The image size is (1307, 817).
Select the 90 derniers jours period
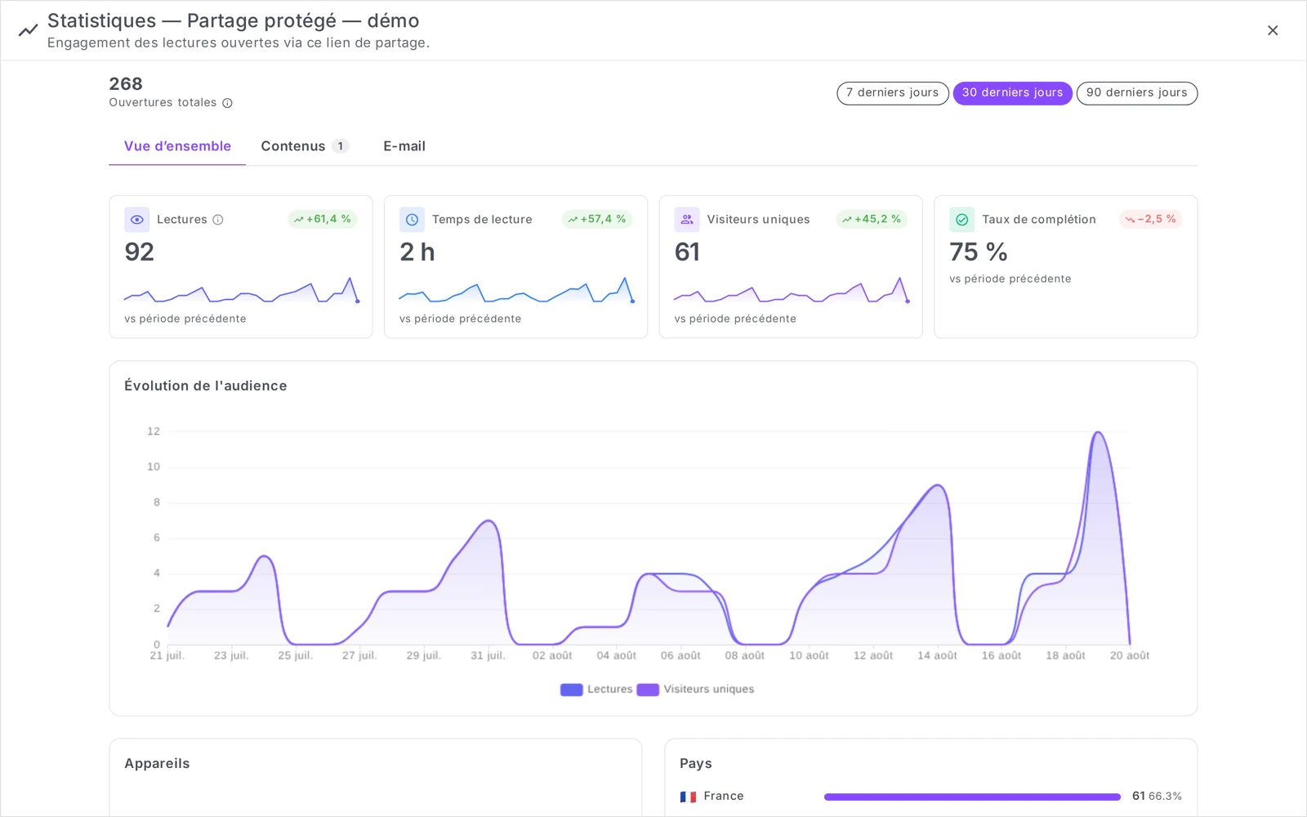tap(1136, 93)
